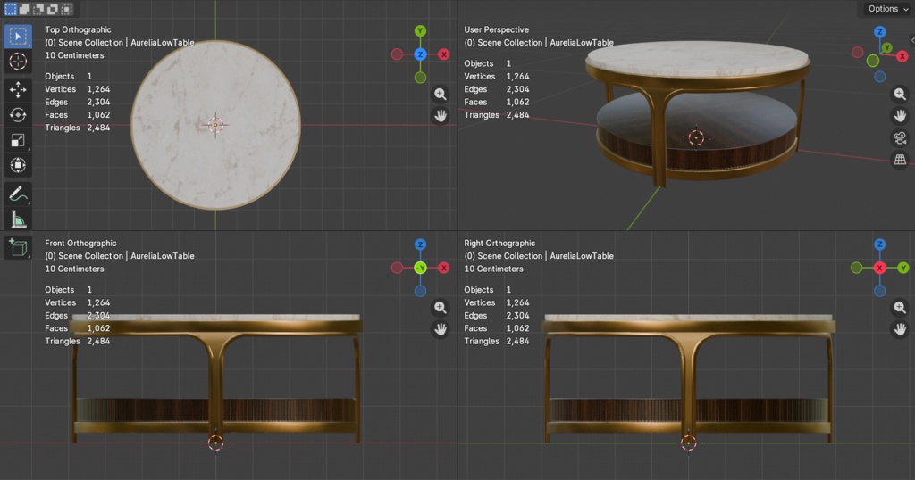This screenshot has height=480, width=915.
Task: Click the Top Orthographic view label
Action: [79, 29]
